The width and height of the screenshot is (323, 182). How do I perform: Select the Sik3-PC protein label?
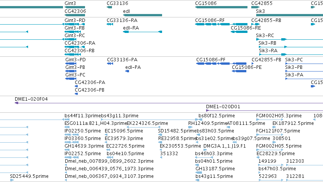pyautogui.click(x=294, y=60)
